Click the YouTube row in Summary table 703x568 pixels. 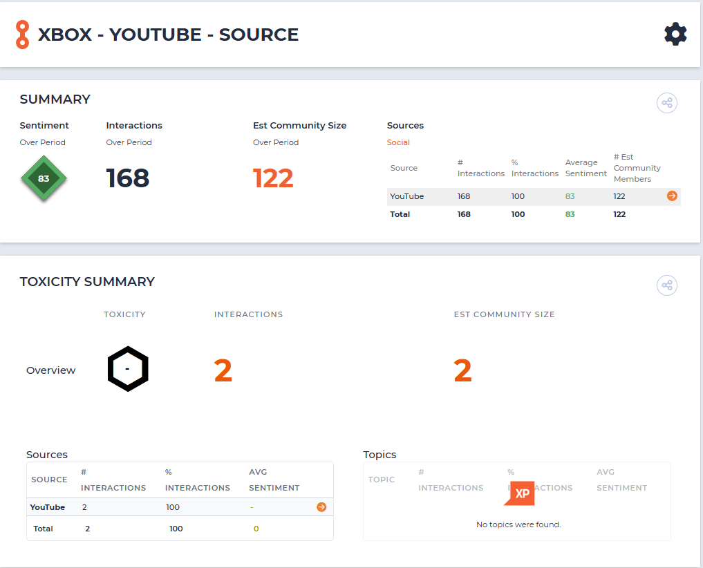[x=534, y=196]
